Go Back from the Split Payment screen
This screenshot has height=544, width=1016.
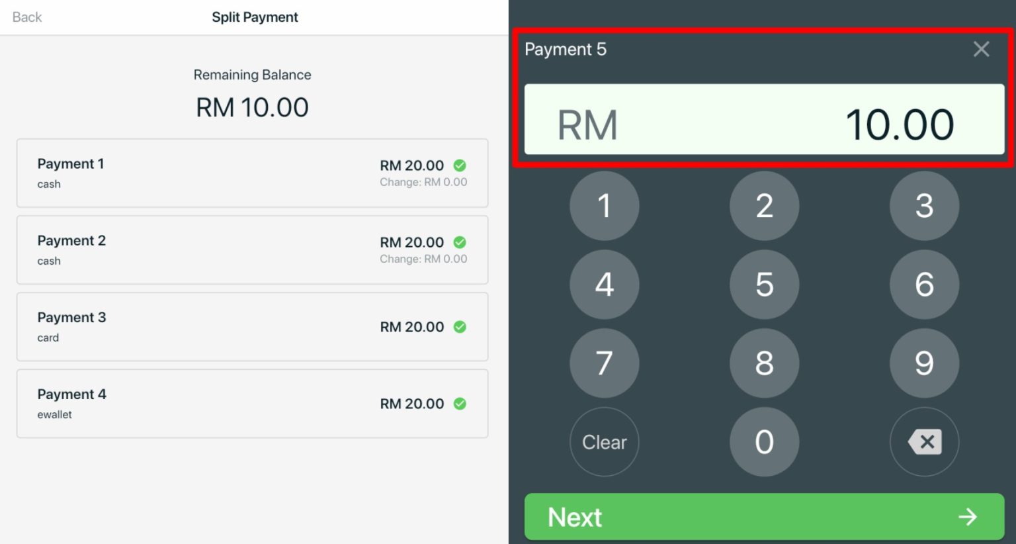(x=26, y=17)
